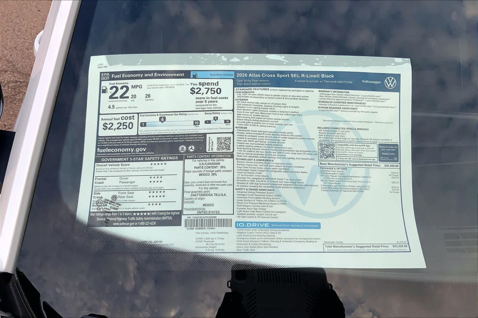Click the IQ.DRIVE logo
478x318 pixels.
252,225
